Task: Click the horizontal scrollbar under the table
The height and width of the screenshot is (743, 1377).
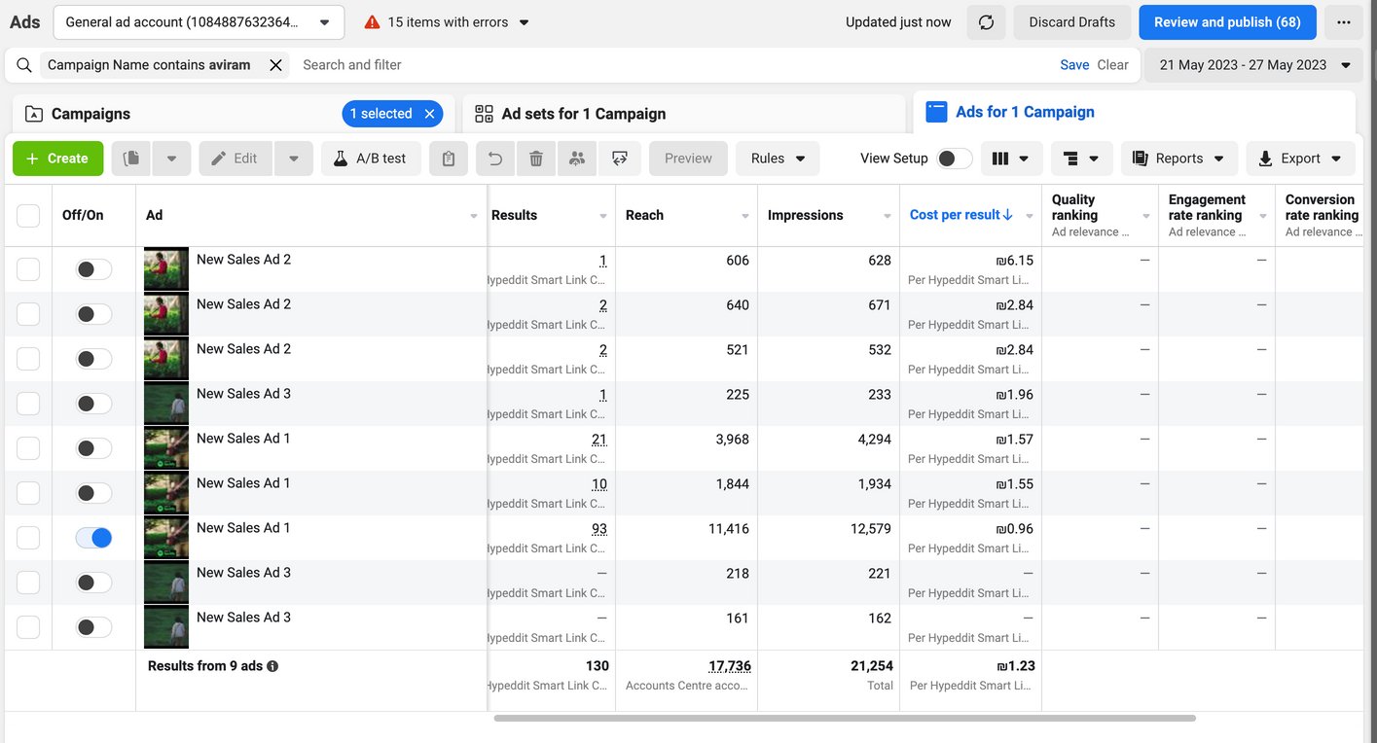Action: [845, 719]
